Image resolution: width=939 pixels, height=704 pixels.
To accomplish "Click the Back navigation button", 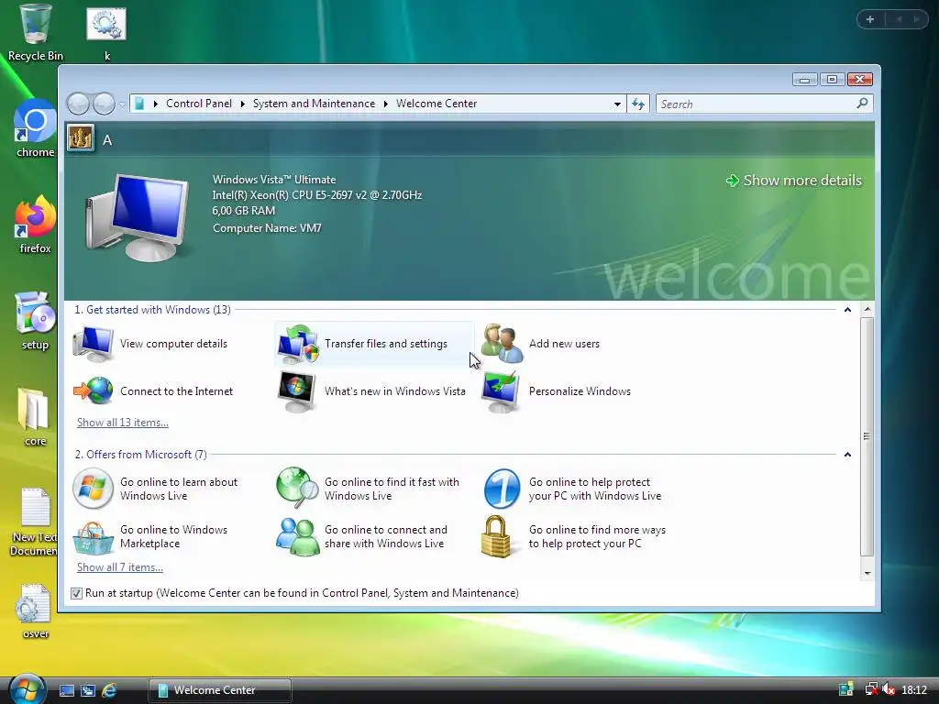I will [x=78, y=104].
